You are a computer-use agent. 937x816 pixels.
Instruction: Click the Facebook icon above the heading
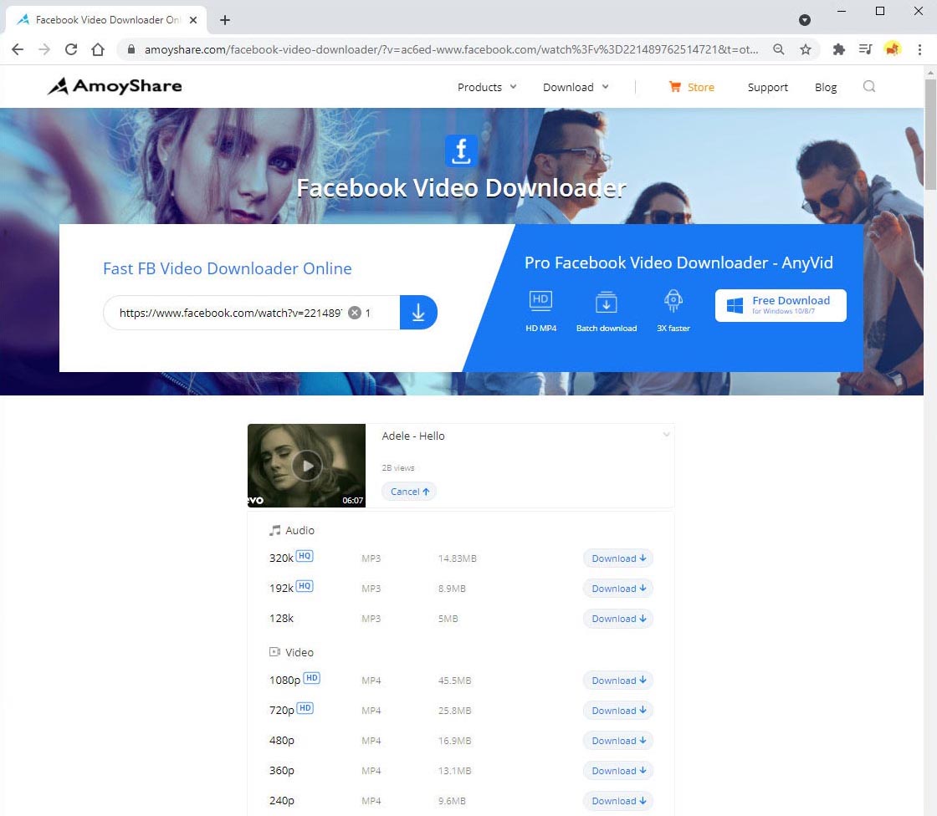[461, 150]
